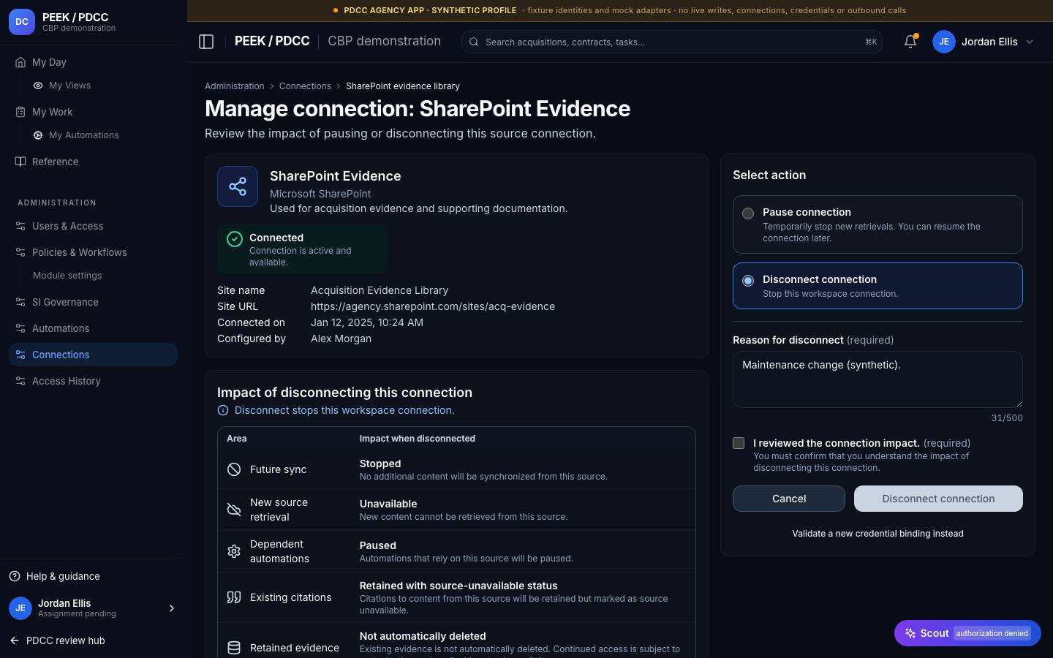Go to Connections breadcrumb
Screen dimensions: 1053x658
click(305, 86)
